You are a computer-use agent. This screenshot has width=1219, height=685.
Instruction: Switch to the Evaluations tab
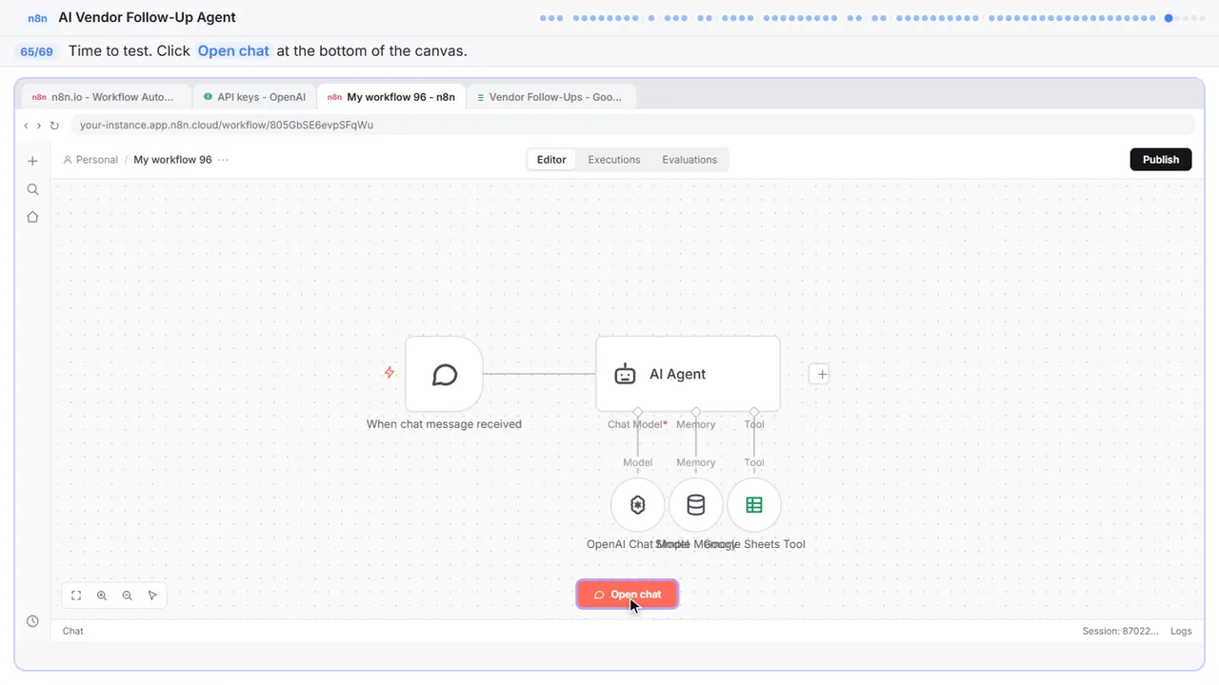tap(689, 160)
